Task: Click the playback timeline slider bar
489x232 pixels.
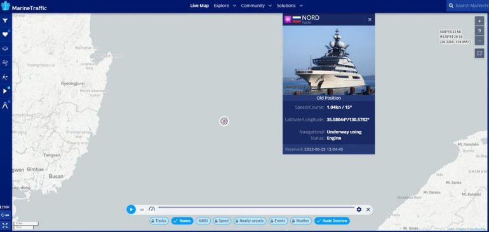Action: 256,207
